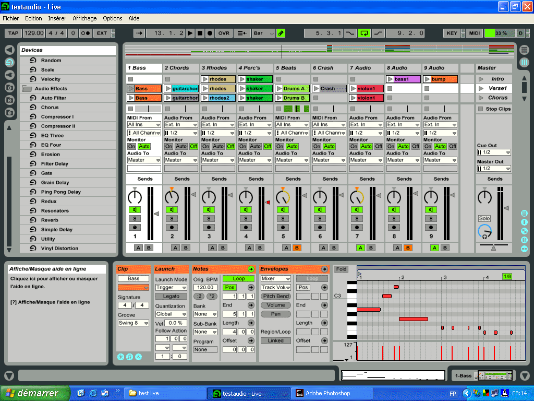Select File Browser 1 in the left sidebar

8,88
